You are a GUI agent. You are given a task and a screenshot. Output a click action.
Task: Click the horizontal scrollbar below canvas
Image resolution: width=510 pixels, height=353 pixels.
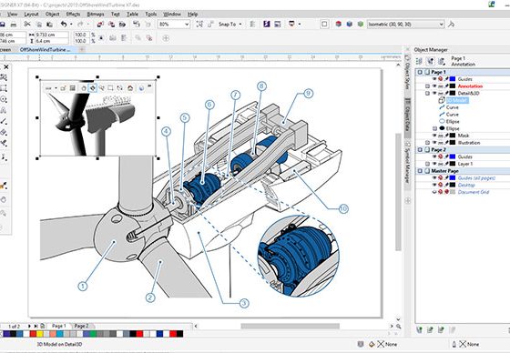pos(291,326)
